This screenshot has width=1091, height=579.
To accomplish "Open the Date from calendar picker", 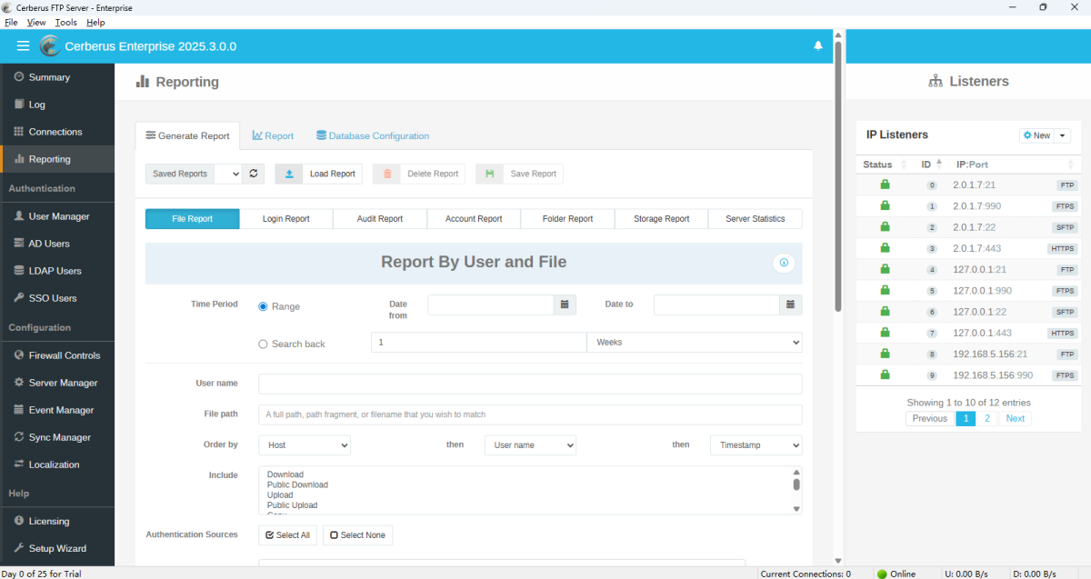I will [565, 304].
